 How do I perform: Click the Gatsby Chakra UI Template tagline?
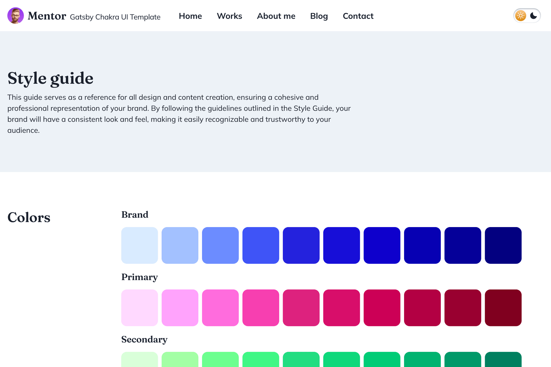tap(115, 17)
